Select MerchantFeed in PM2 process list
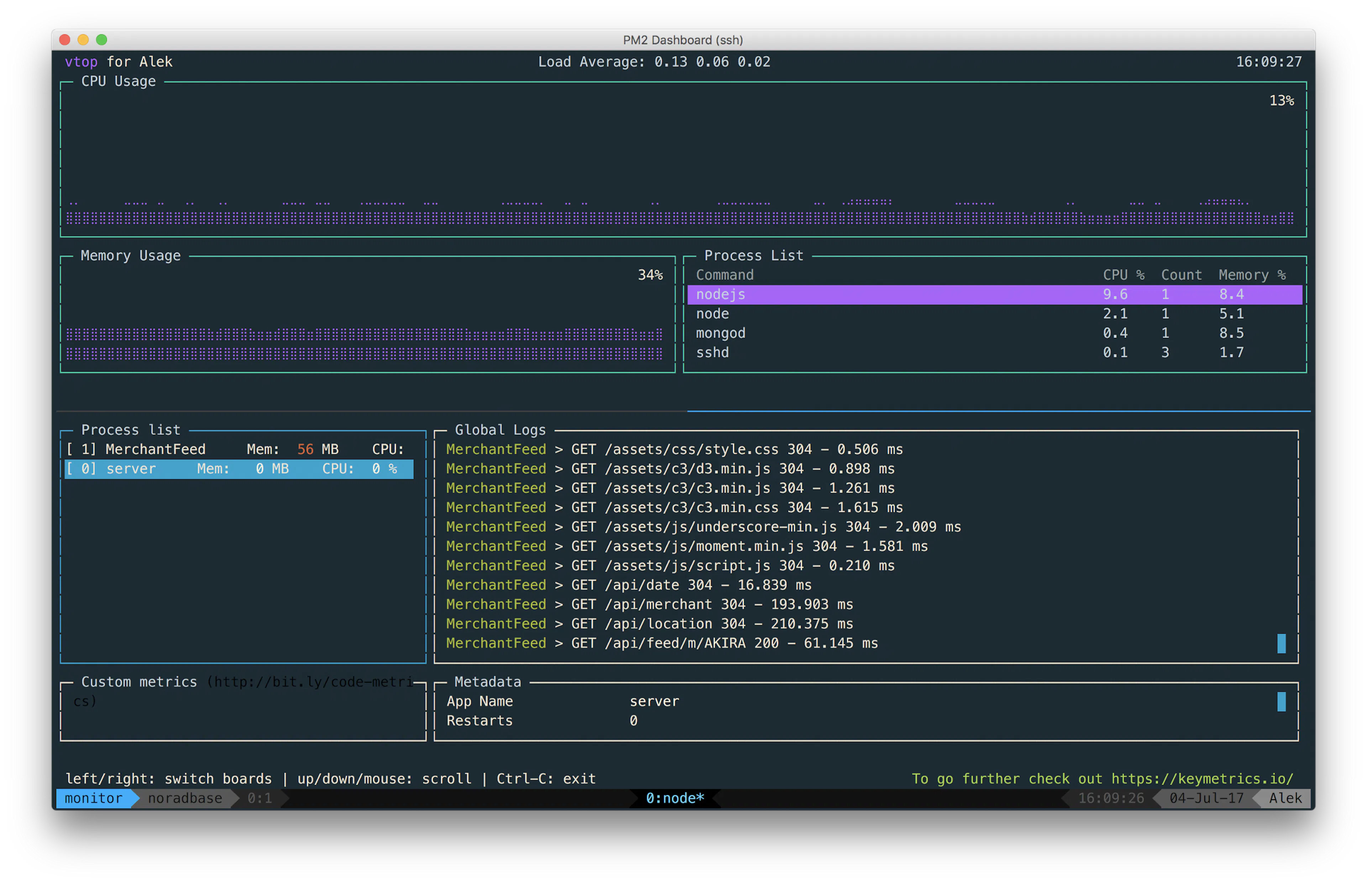The width and height of the screenshot is (1367, 884). pyautogui.click(x=239, y=449)
